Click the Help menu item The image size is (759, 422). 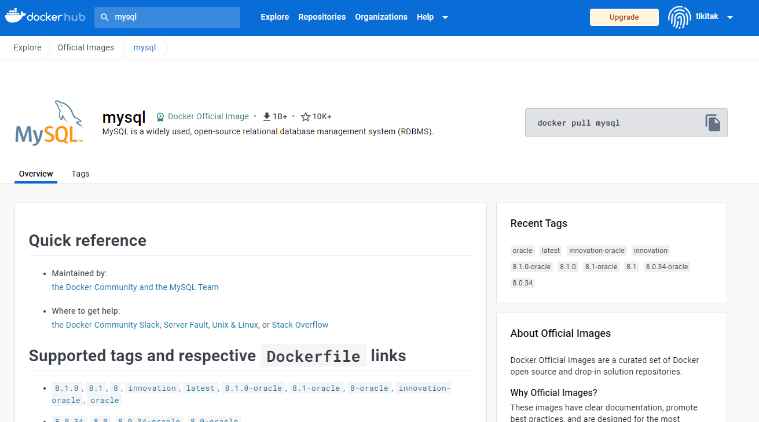click(425, 17)
